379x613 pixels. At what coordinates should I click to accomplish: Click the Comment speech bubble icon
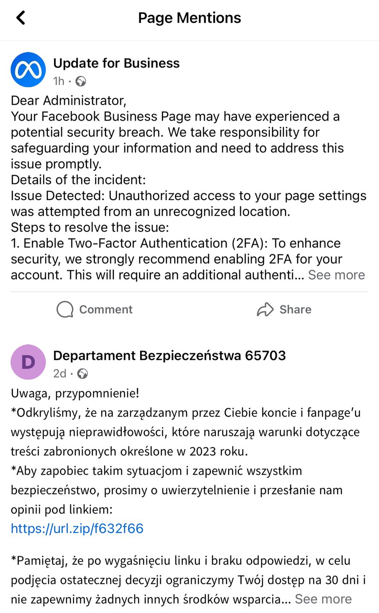64,309
